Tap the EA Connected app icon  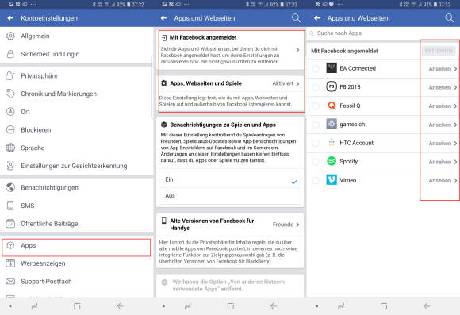tap(332, 68)
